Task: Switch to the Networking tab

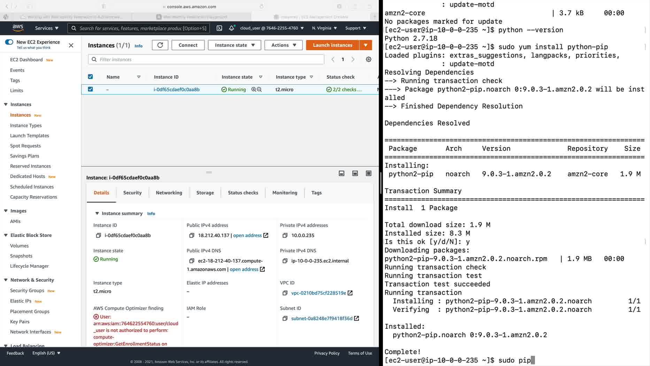Action: click(x=169, y=193)
